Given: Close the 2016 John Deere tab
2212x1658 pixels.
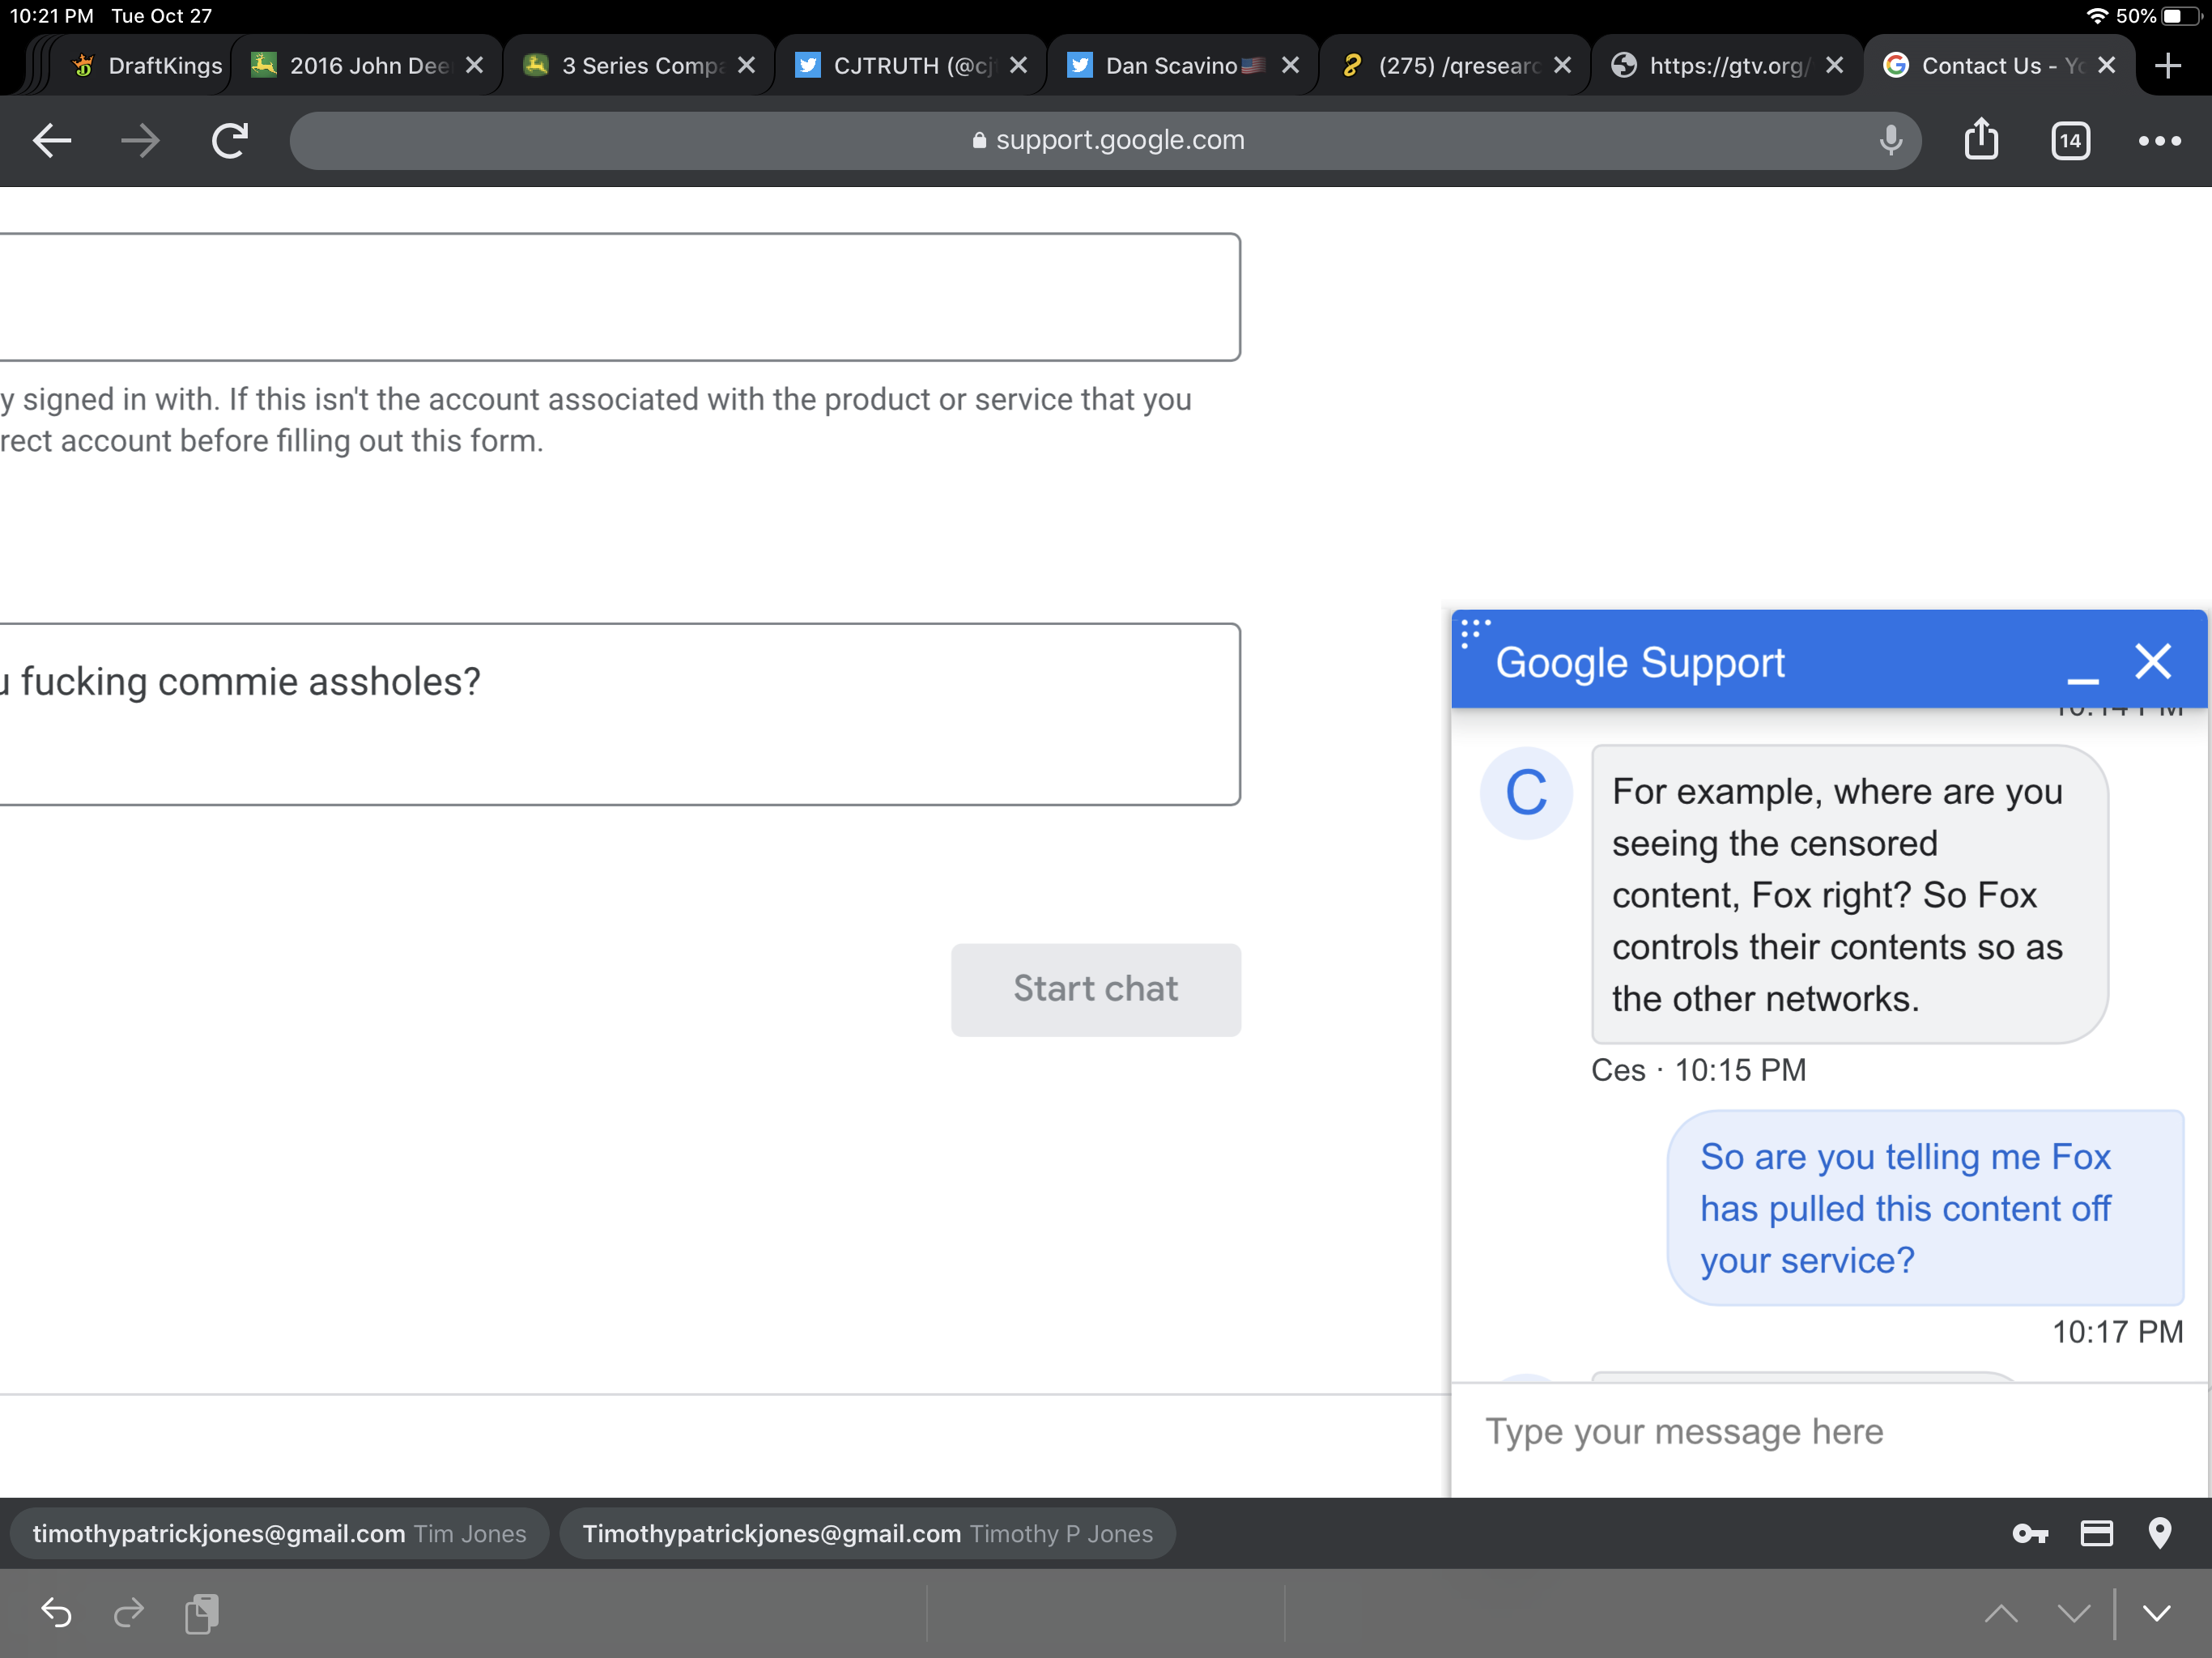Looking at the screenshot, I should pyautogui.click(x=474, y=65).
